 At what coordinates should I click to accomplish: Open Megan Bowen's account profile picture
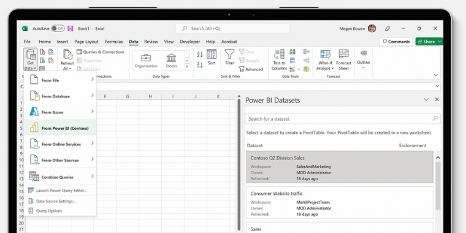pyautogui.click(x=372, y=29)
